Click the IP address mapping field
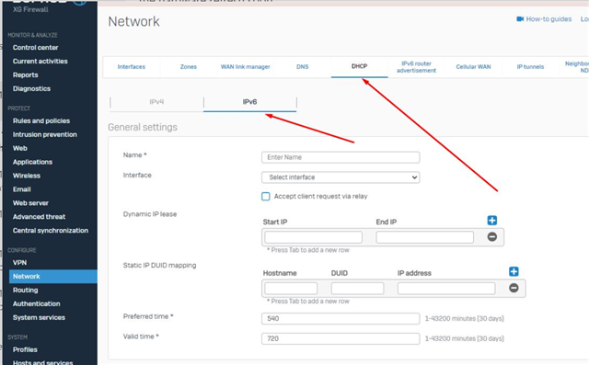 click(446, 288)
